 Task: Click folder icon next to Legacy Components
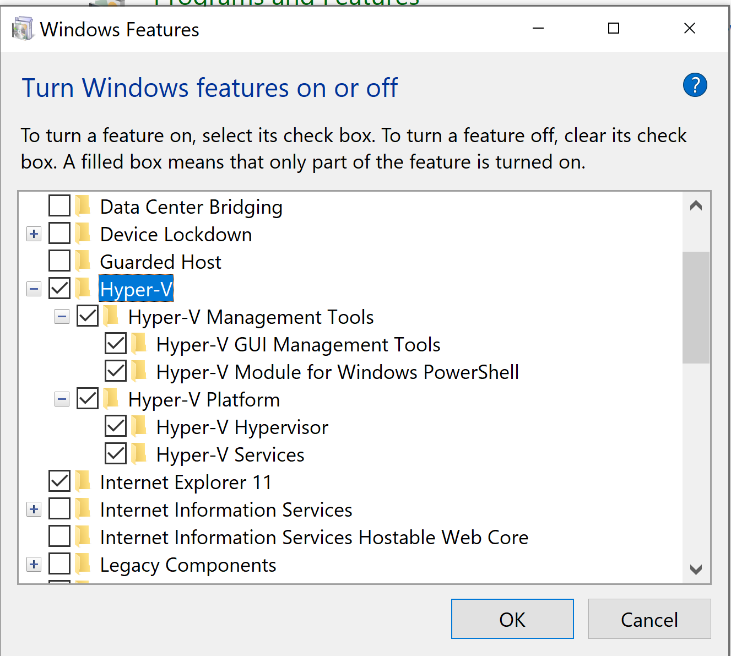(83, 564)
